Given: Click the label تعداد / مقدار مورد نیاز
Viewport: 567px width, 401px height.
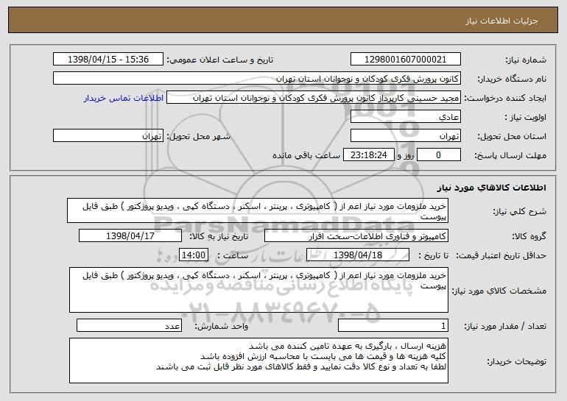Looking at the screenshot, I should pos(505,326).
